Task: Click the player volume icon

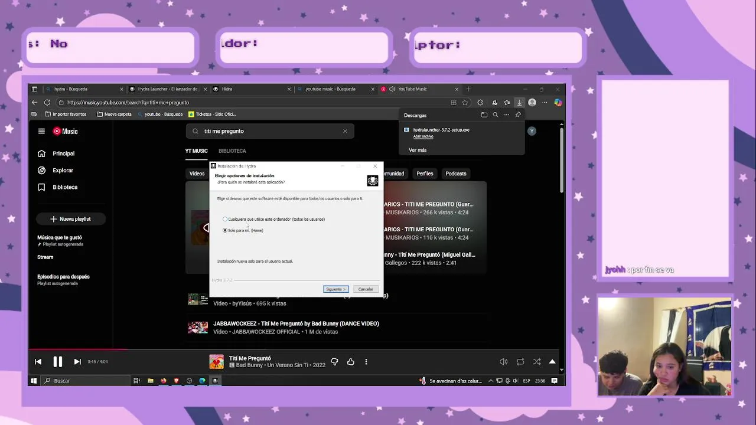Action: click(504, 362)
